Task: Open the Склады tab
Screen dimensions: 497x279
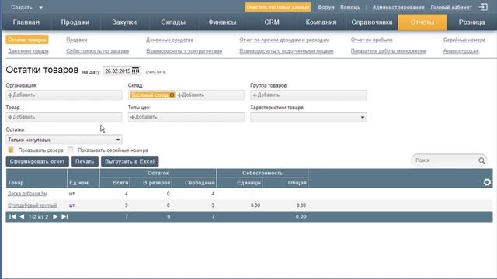Action: point(173,22)
